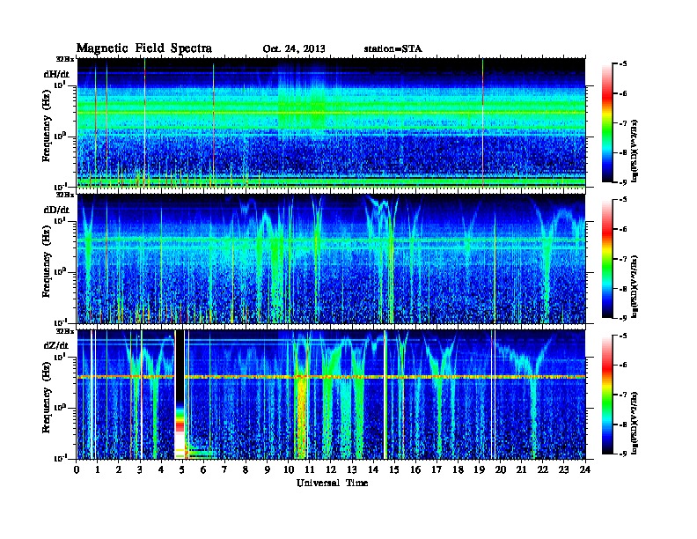Click the '15' tick on the time axis

click(x=394, y=469)
